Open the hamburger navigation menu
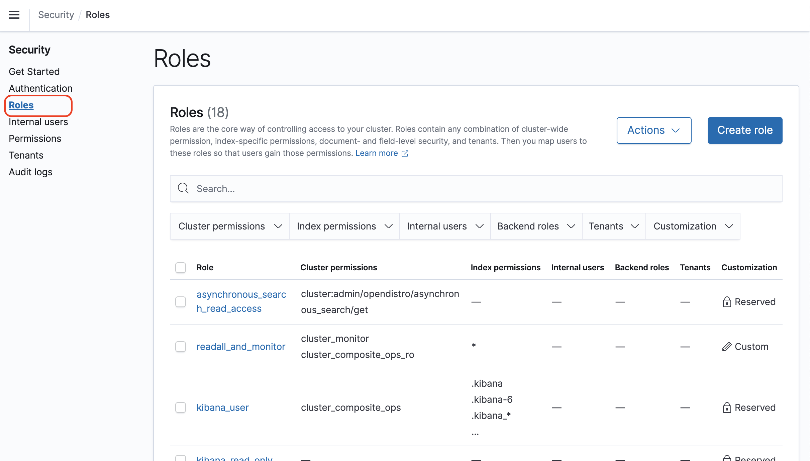The image size is (810, 461). [x=14, y=15]
